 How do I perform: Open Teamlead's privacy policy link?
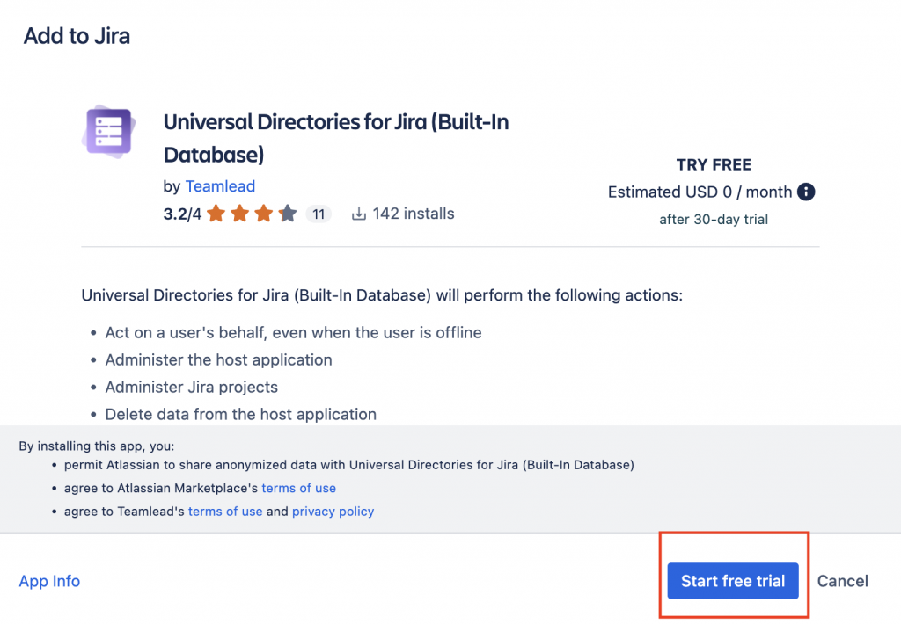pos(333,512)
